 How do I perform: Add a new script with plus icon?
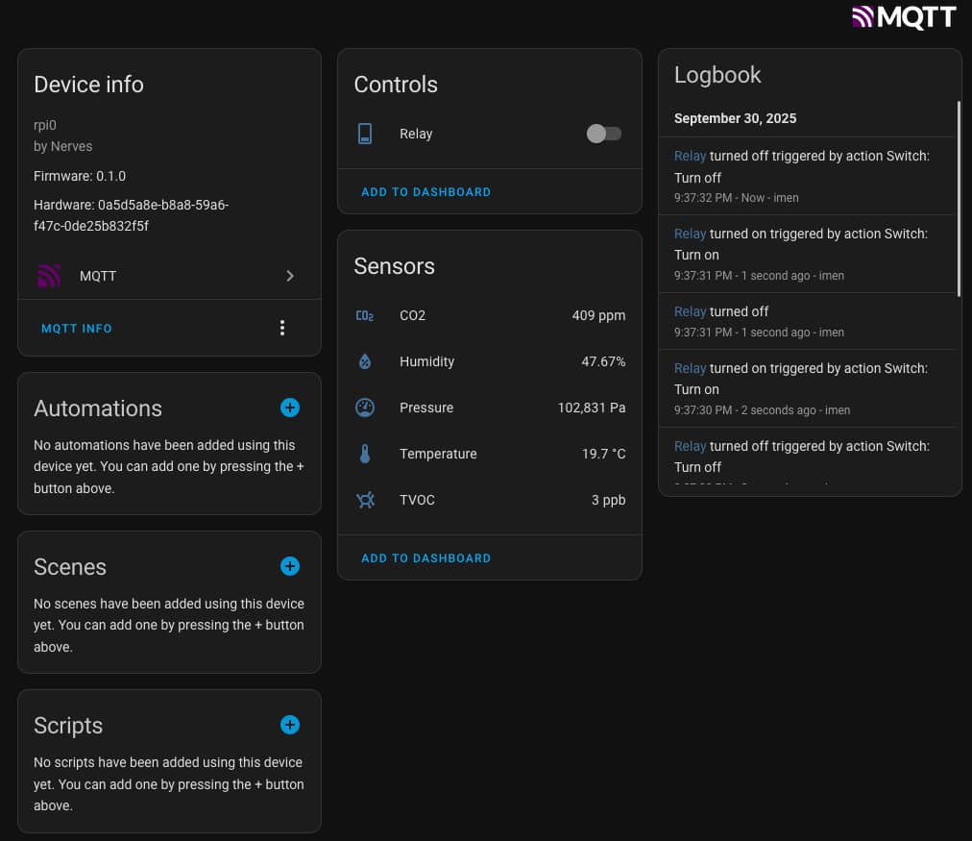(290, 725)
